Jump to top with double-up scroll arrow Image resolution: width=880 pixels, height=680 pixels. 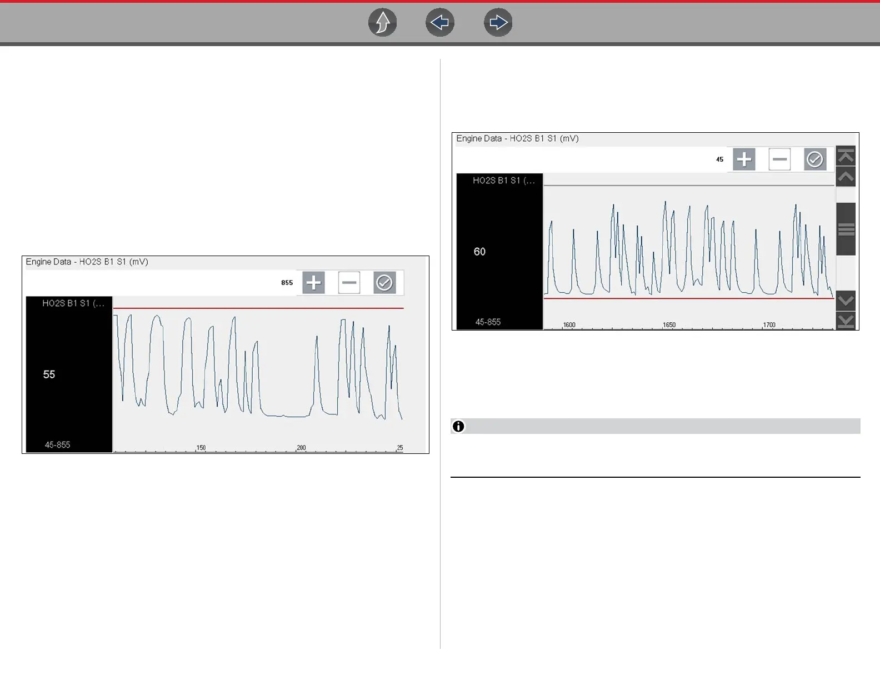(846, 156)
